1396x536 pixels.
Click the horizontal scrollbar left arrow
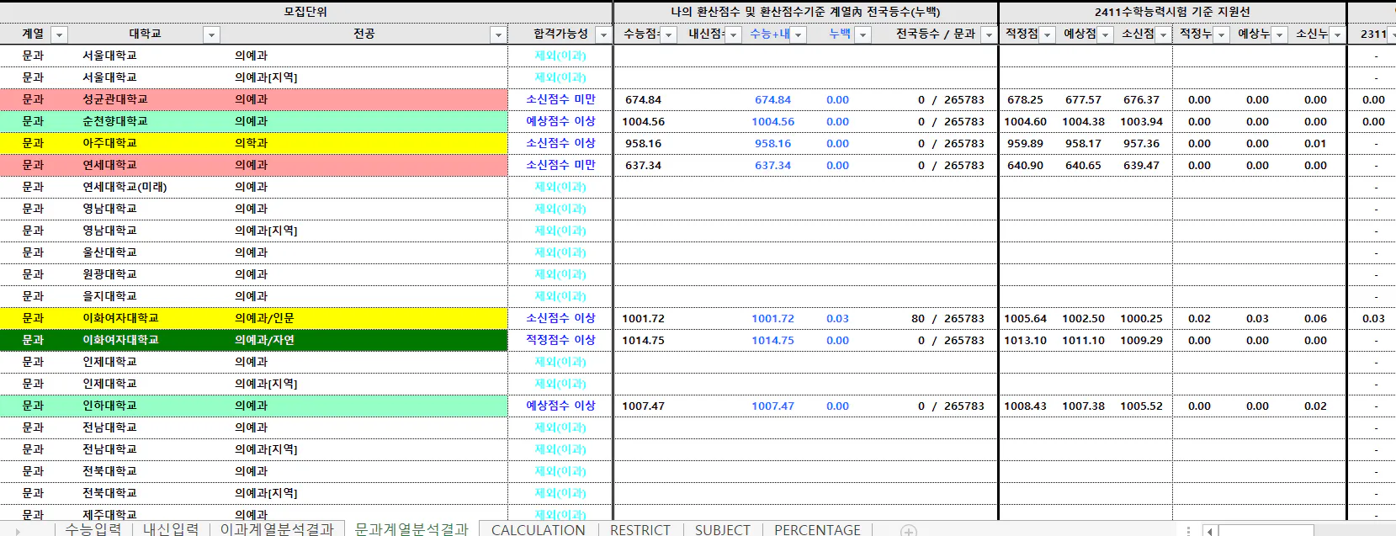coord(1209,530)
